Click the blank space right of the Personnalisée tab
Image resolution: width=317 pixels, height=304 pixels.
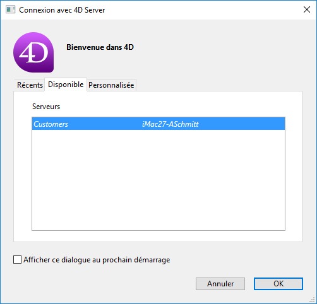pyautogui.click(x=219, y=85)
